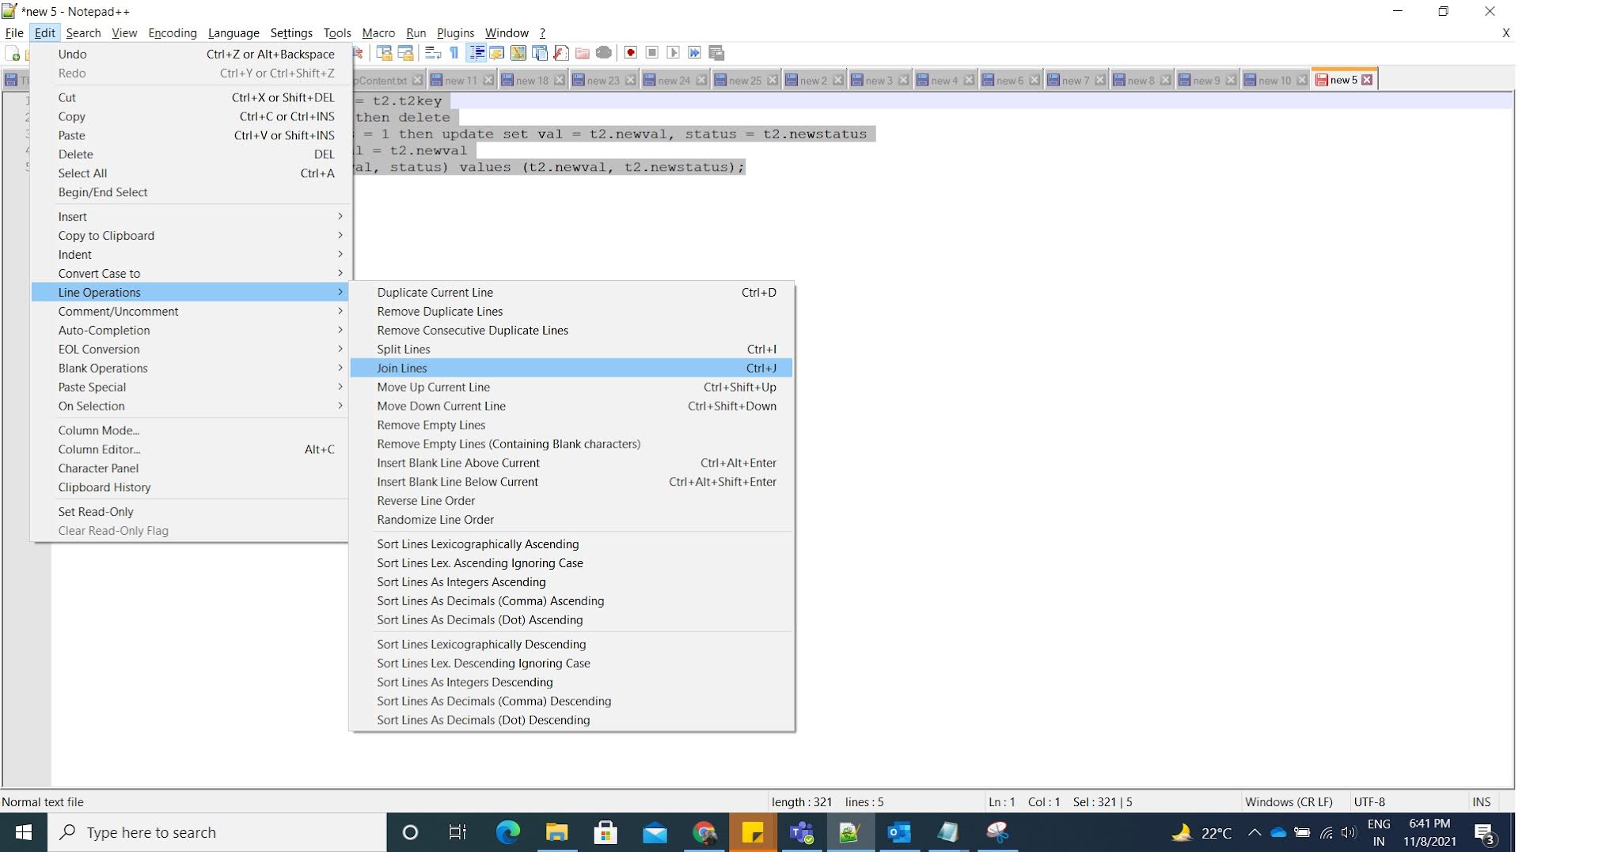Image resolution: width=1621 pixels, height=852 pixels.
Task: Toggle Word Wrap in the toolbar
Action: pyautogui.click(x=431, y=53)
